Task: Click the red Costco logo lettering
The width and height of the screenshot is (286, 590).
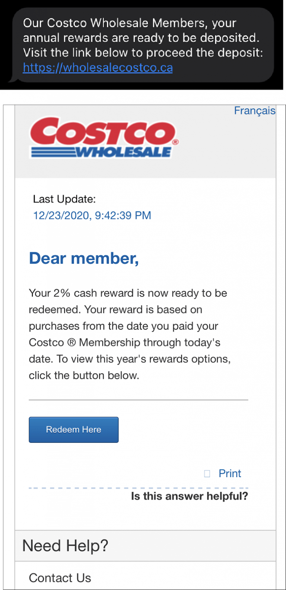Action: pyautogui.click(x=102, y=132)
